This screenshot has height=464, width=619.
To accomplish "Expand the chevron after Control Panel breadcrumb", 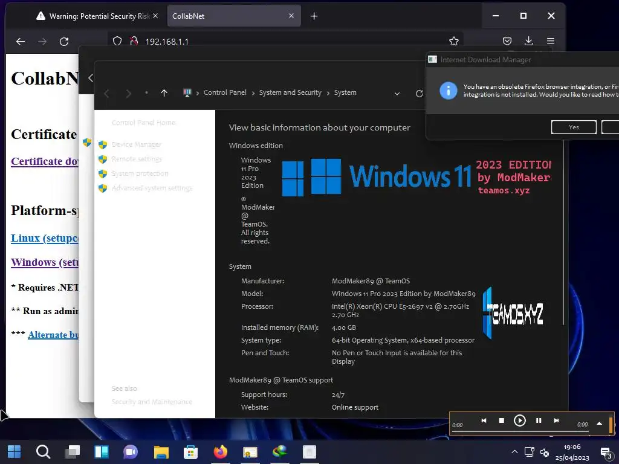I will coord(253,93).
